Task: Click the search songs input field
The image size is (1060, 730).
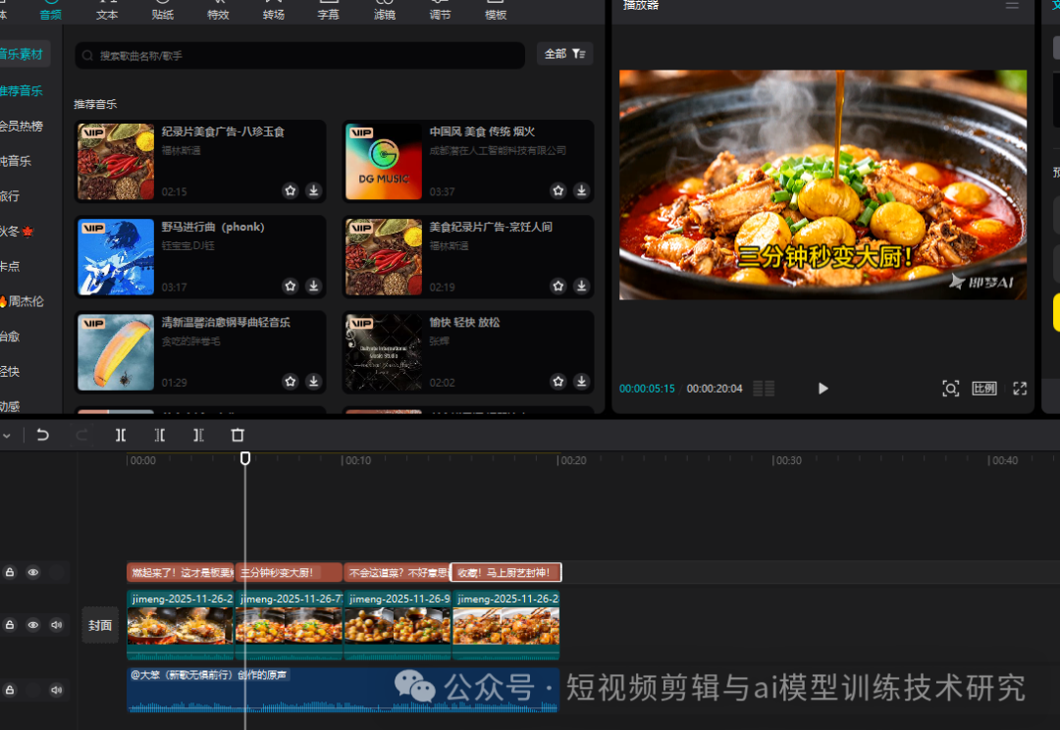Action: (299, 55)
